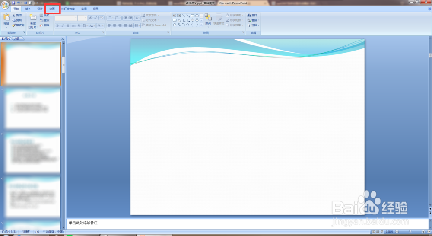Open the font name combo box
Screen dimensions: 432x236
tap(66, 18)
